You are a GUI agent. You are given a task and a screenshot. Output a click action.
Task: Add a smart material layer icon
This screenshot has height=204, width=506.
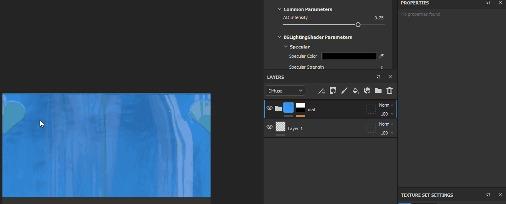(x=367, y=91)
